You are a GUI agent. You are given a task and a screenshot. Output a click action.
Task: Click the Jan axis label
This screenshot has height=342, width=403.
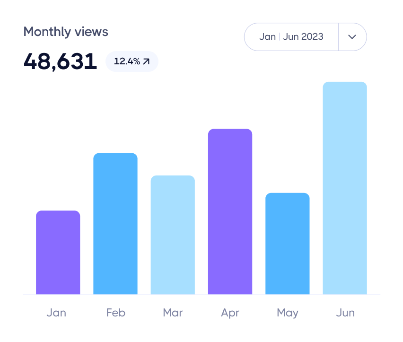tap(57, 313)
